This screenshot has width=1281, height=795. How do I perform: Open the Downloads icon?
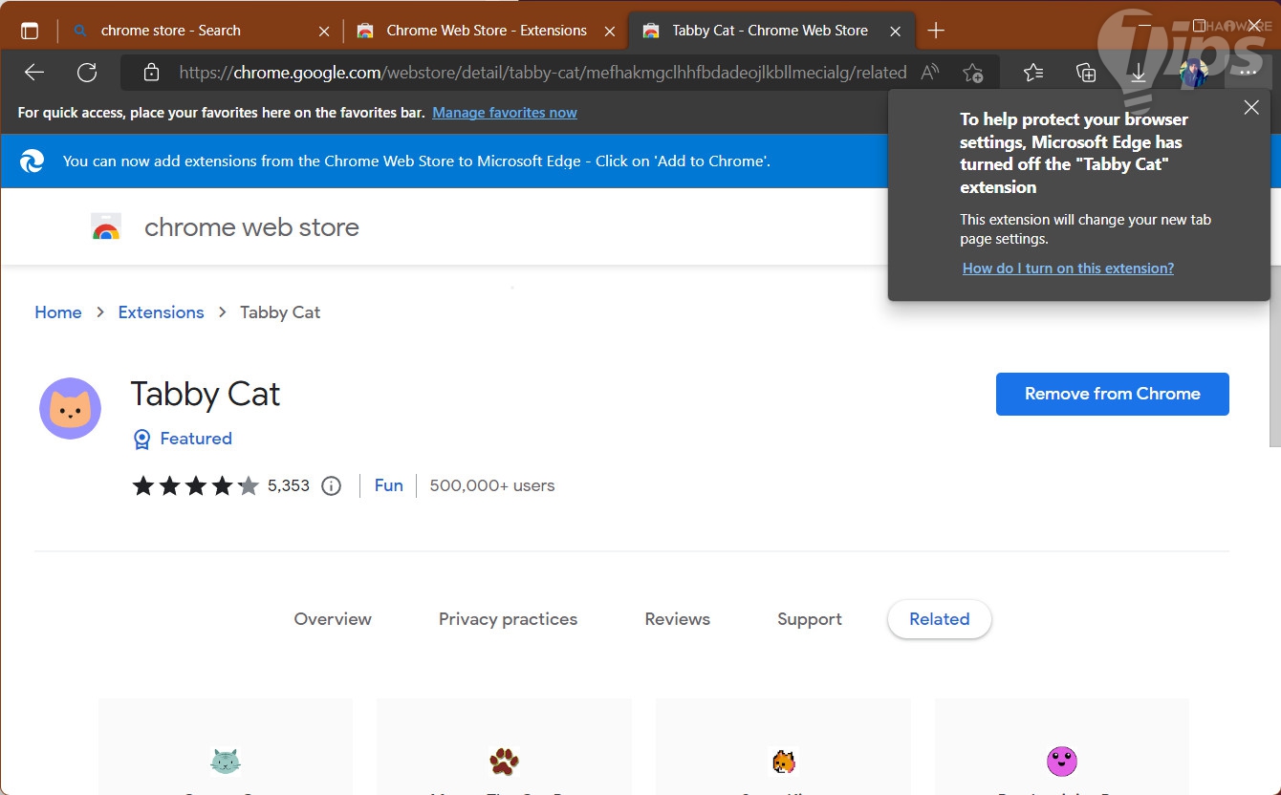pos(1139,73)
